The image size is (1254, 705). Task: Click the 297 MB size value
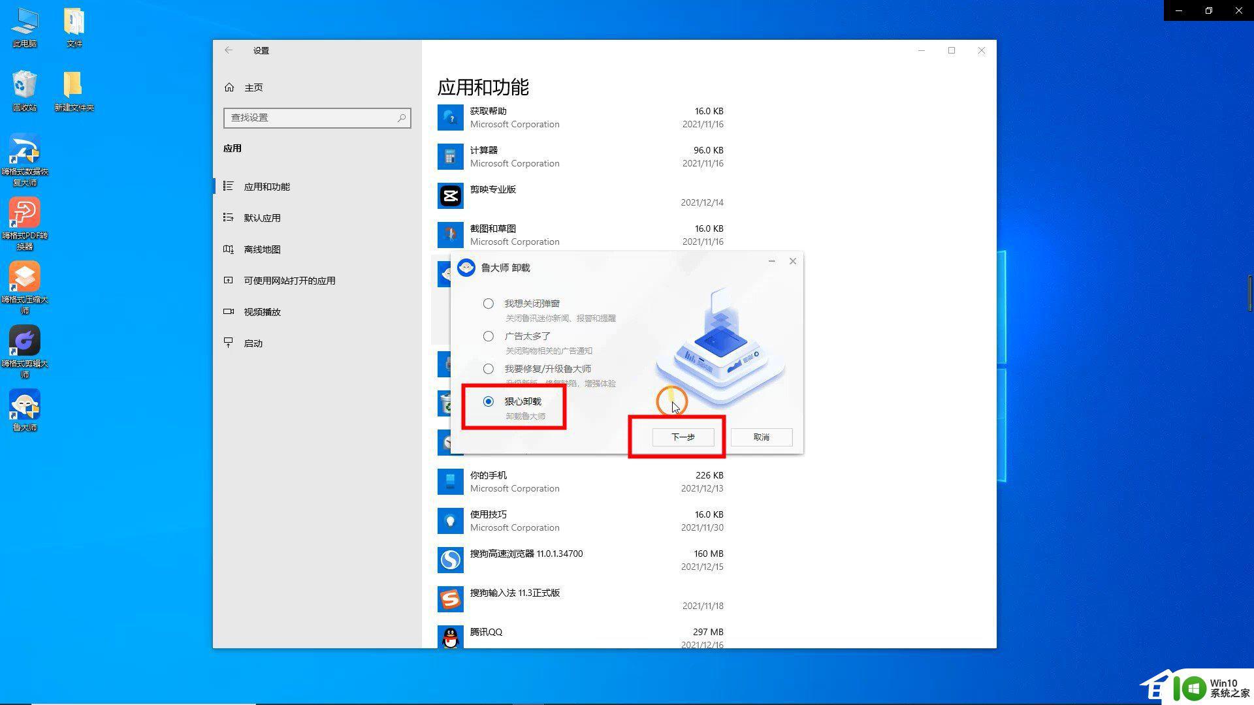coord(708,632)
